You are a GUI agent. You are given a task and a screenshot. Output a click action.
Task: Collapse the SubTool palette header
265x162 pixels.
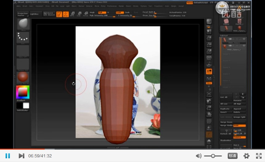224,36
